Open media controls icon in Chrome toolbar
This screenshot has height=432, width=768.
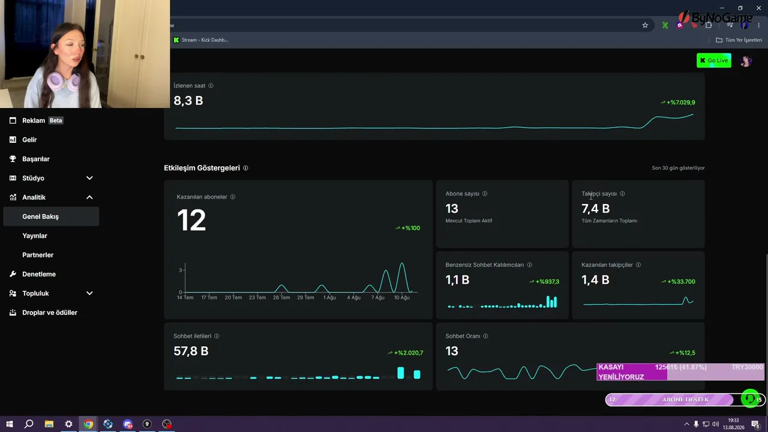tap(730, 25)
